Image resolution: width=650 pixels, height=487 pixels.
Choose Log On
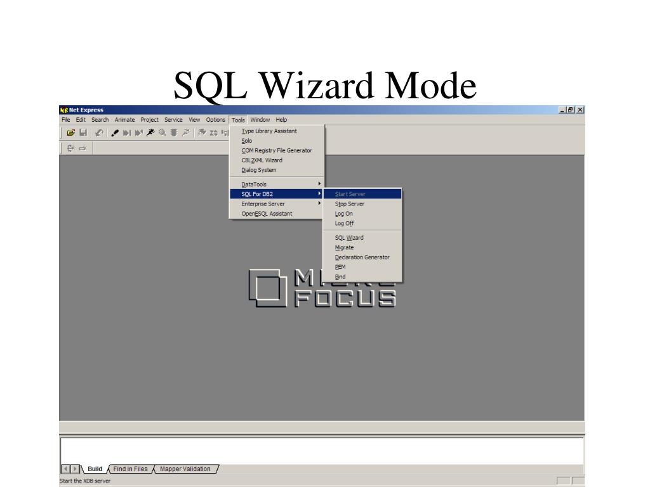coord(362,214)
